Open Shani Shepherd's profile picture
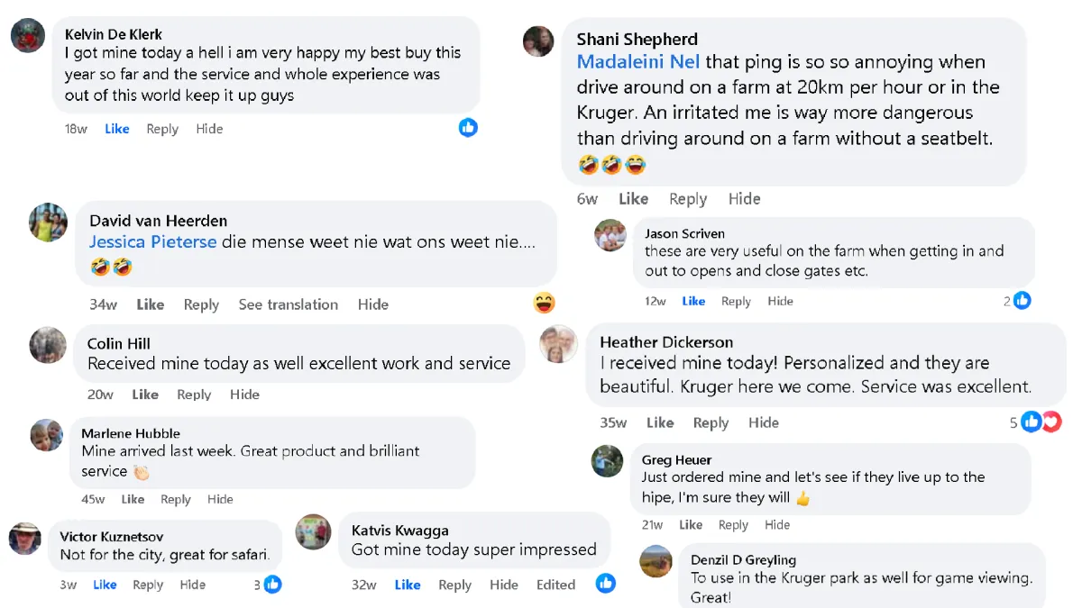The width and height of the screenshot is (1082, 608). [x=538, y=41]
